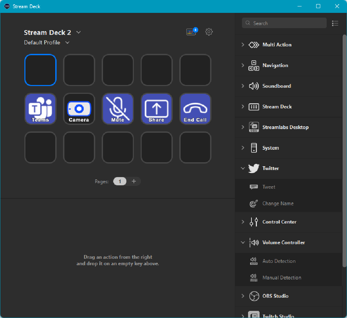347x318 pixels.
Task: Click the Camera key in row two
Action: pos(79,109)
